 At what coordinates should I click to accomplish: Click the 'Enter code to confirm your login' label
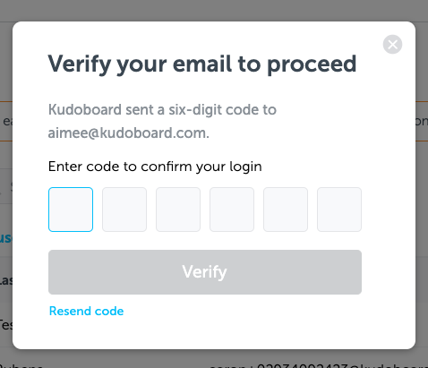click(155, 167)
